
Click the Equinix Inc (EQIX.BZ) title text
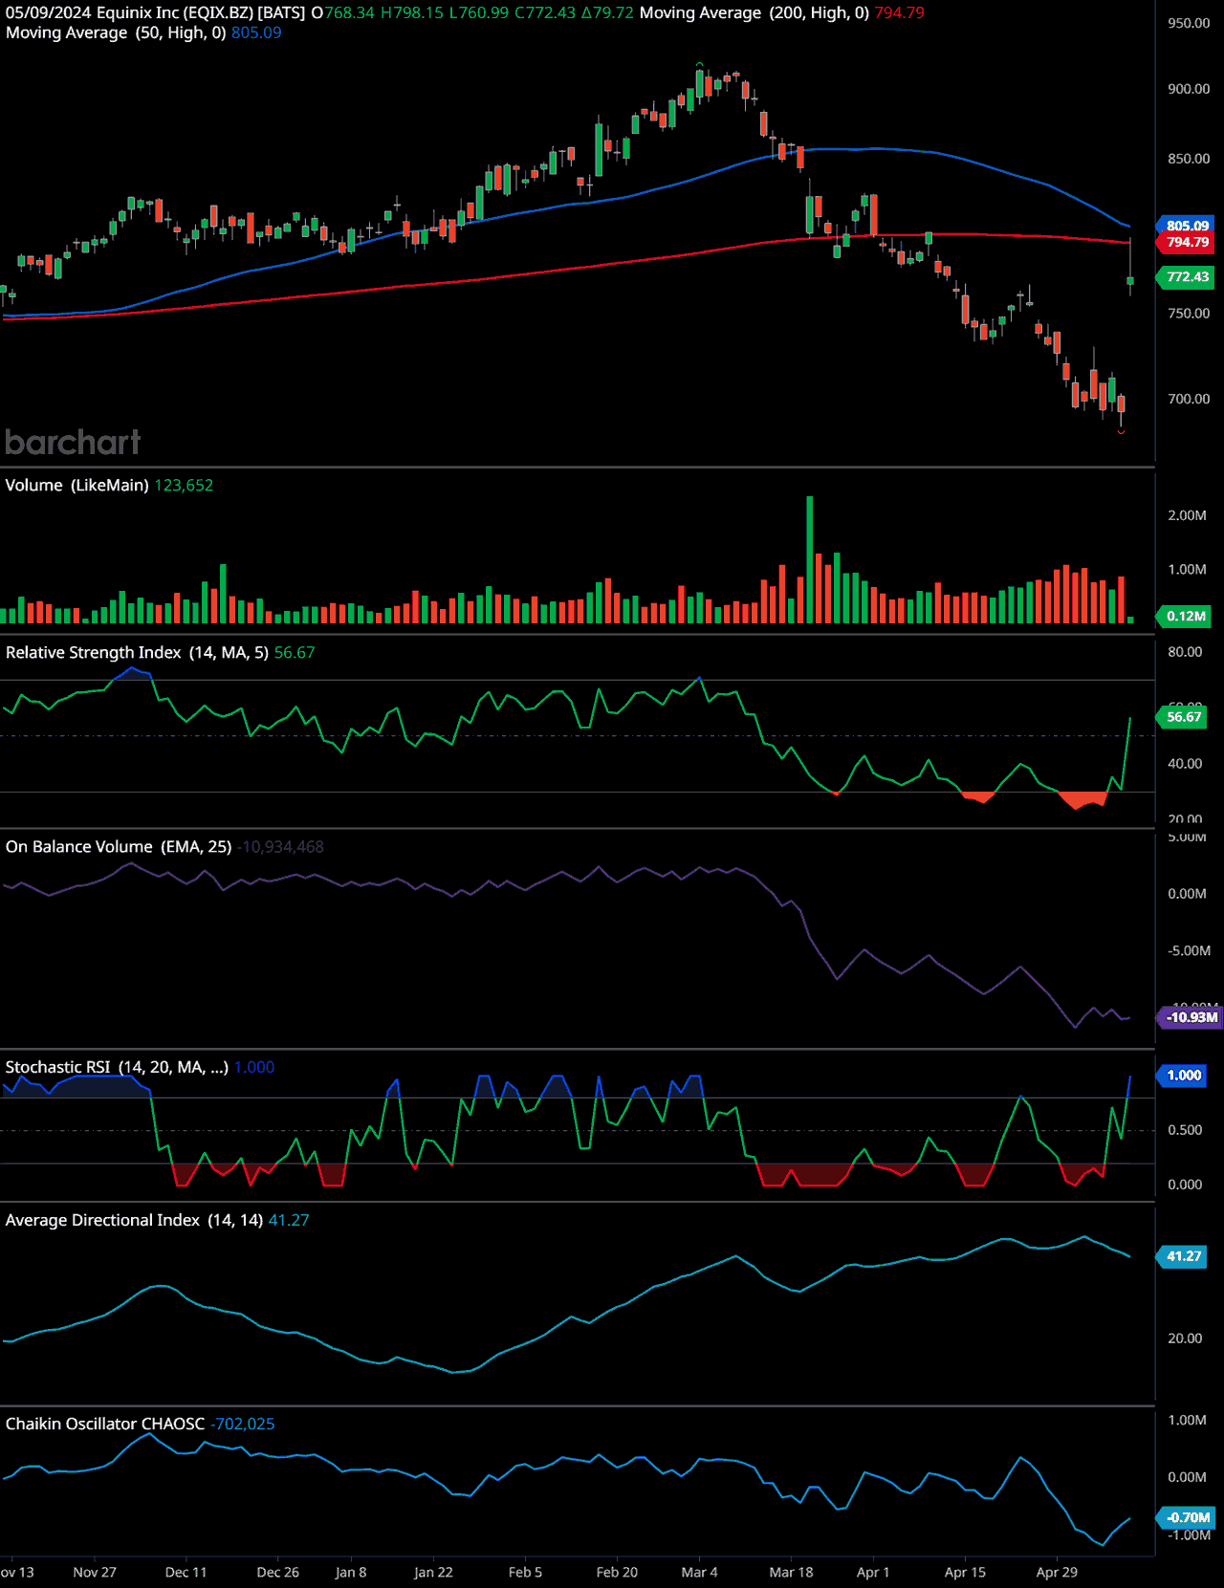coord(174,13)
